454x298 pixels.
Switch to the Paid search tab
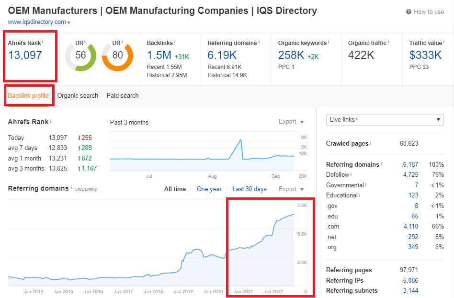(x=123, y=96)
